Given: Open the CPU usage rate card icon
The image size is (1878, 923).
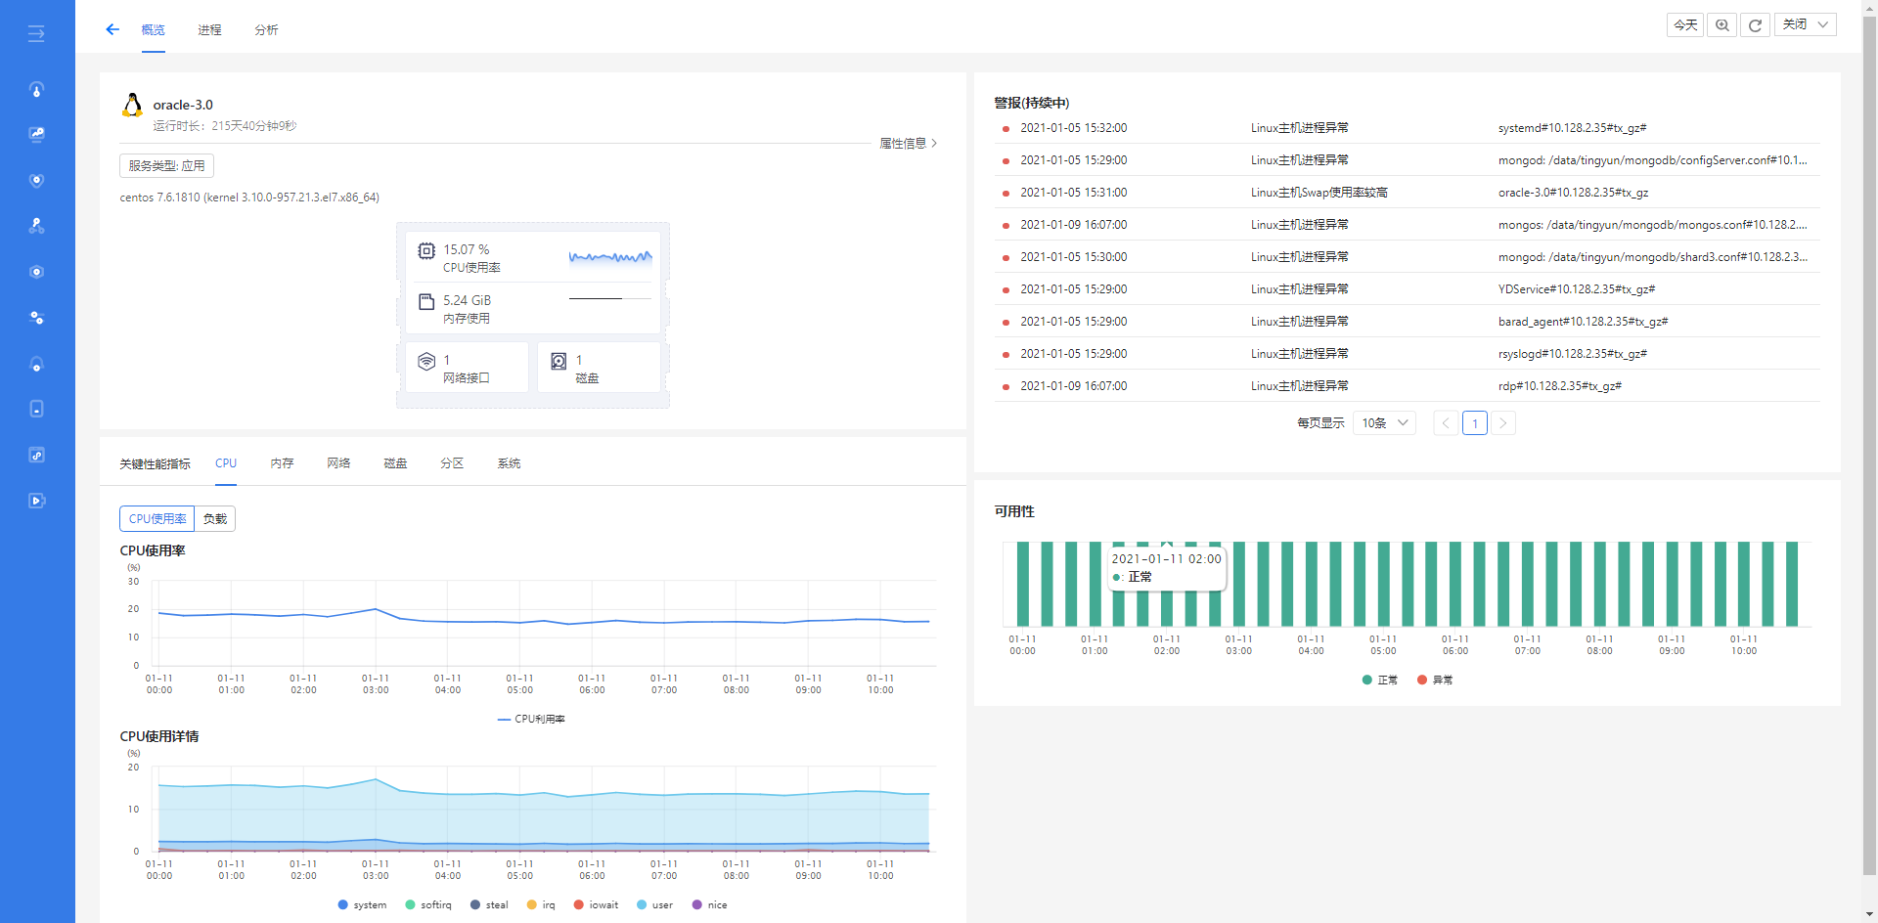Looking at the screenshot, I should pyautogui.click(x=426, y=251).
